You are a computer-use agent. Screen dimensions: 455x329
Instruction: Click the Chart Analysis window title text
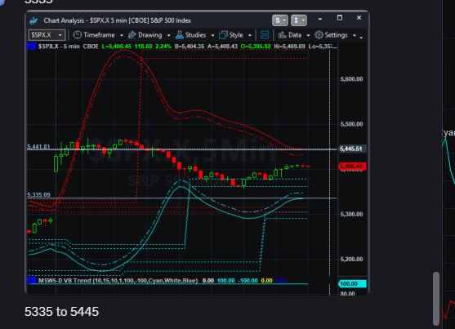[118, 20]
